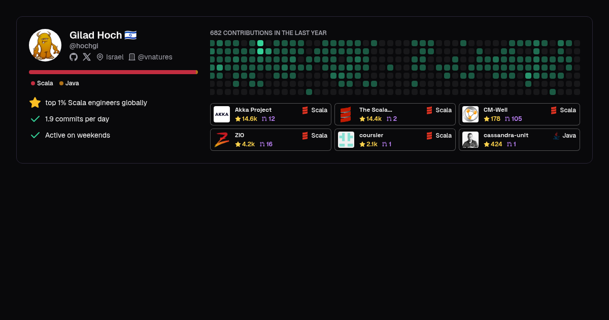609x320 pixels.
Task: Click the red language breakdown bar
Action: point(112,72)
